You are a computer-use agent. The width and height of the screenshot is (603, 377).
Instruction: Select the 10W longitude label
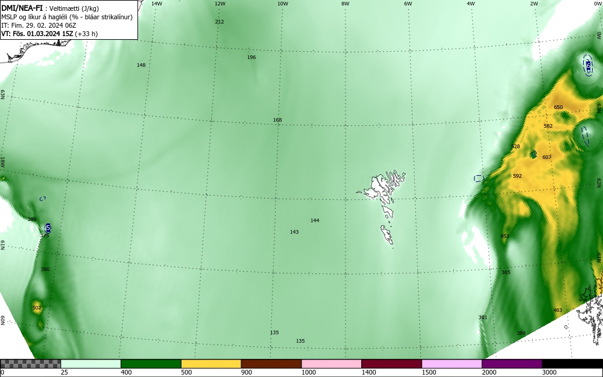tap(283, 4)
